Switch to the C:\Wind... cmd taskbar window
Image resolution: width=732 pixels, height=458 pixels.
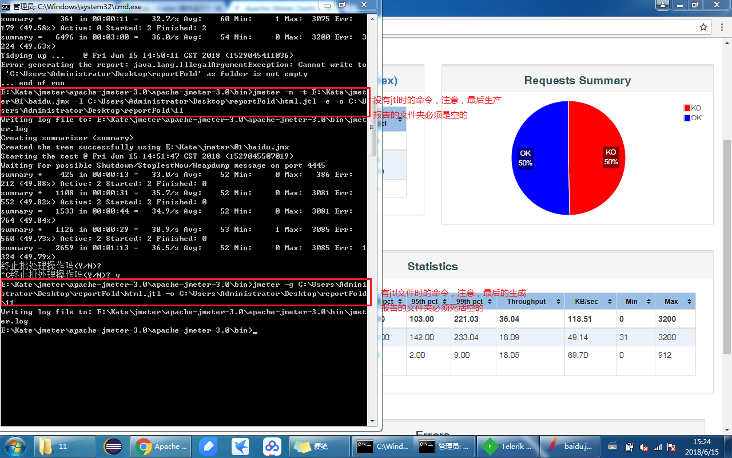pyautogui.click(x=383, y=446)
